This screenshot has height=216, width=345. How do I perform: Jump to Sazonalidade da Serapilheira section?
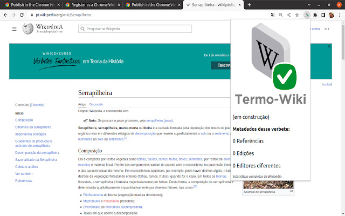(36, 160)
